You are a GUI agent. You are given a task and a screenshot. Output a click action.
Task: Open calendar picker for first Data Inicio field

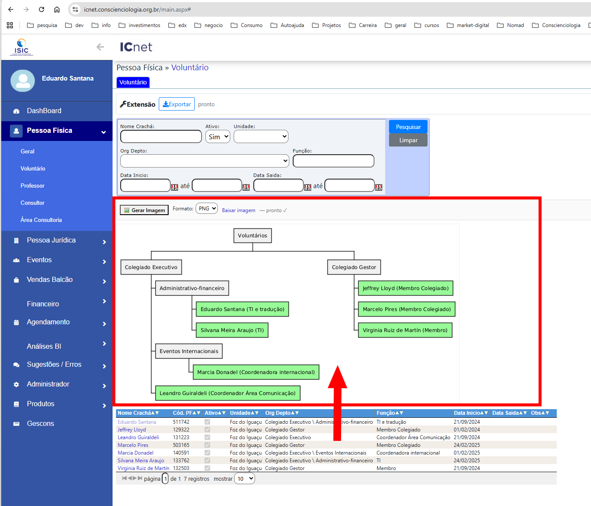(x=175, y=187)
